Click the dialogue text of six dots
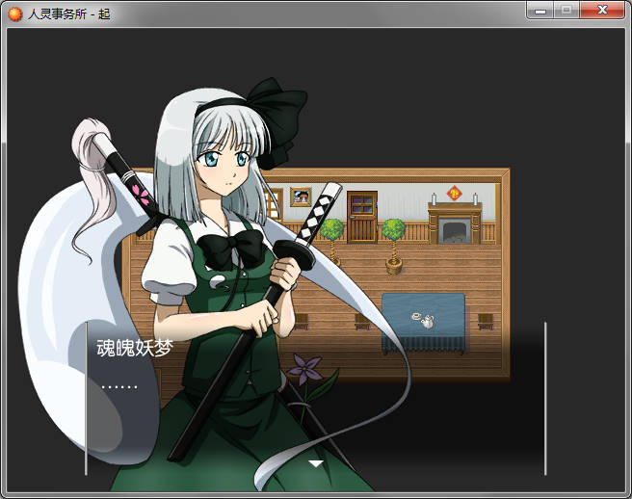 [119, 387]
